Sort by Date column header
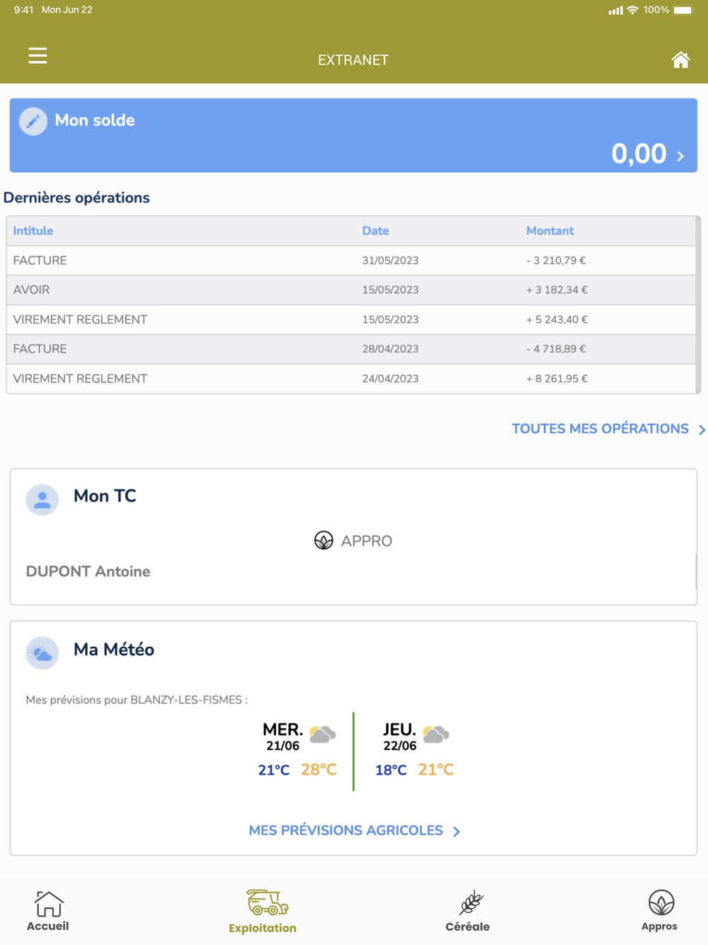The height and width of the screenshot is (945, 708). point(375,231)
